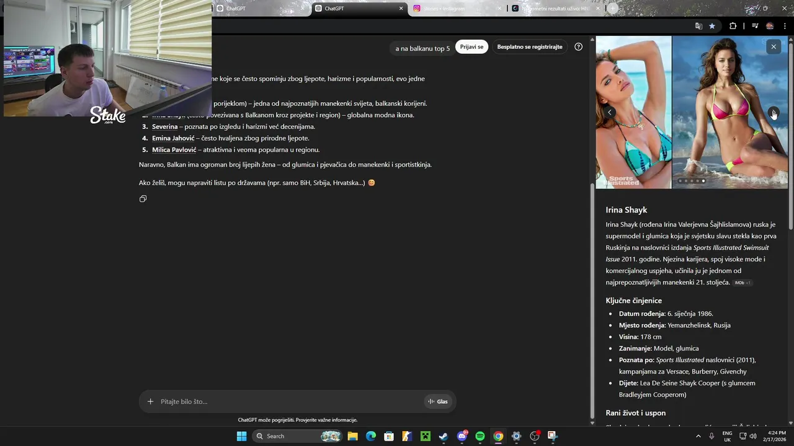Open the Emina Jahović link
Screen dimensions: 794x446
pos(173,138)
